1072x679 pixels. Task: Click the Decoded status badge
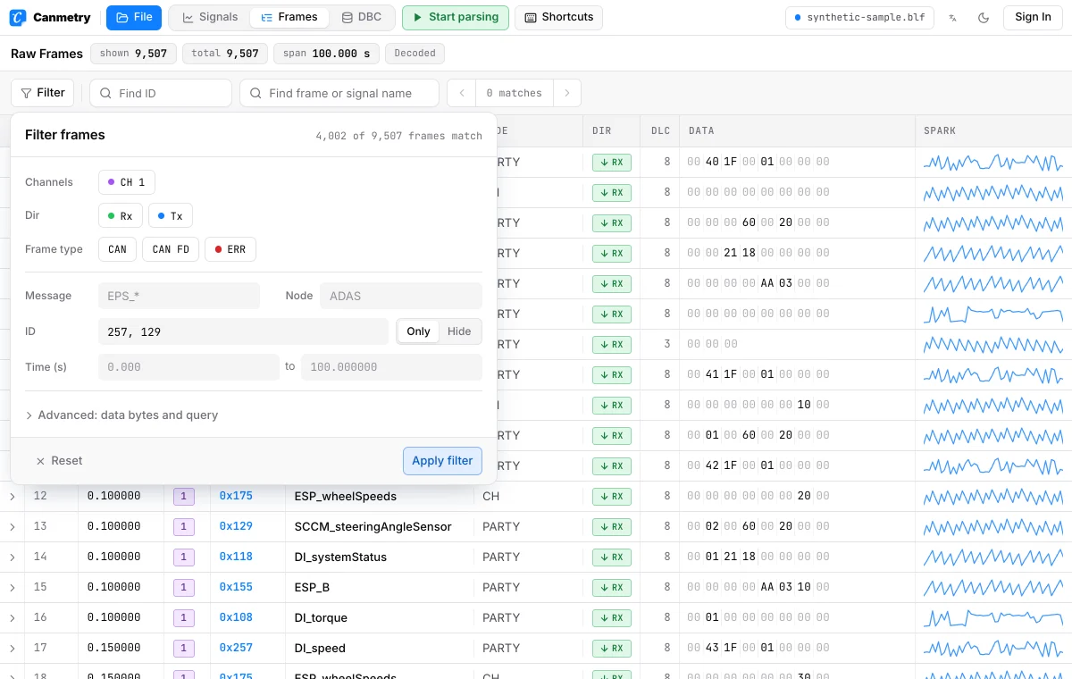[x=415, y=54]
